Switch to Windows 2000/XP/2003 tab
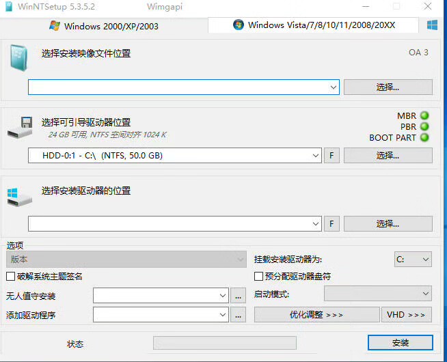 [x=104, y=26]
